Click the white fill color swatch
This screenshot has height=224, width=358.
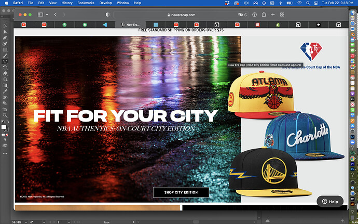click(4, 127)
